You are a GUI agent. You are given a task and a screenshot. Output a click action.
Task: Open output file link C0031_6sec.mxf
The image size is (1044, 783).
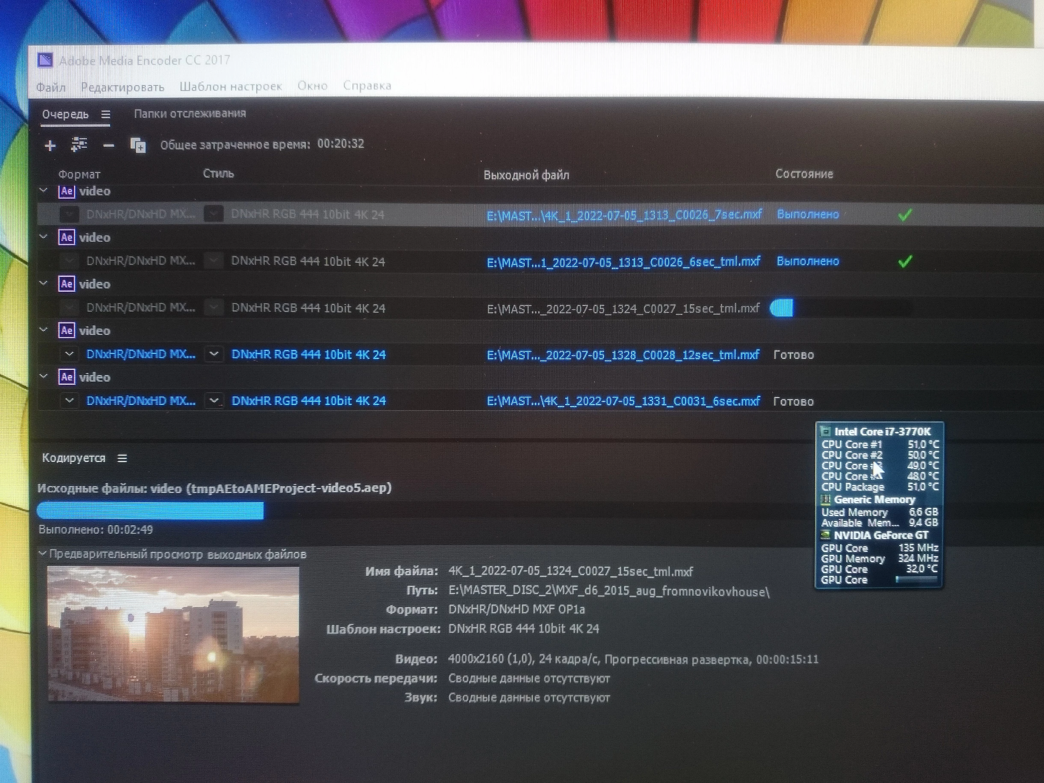(x=623, y=401)
